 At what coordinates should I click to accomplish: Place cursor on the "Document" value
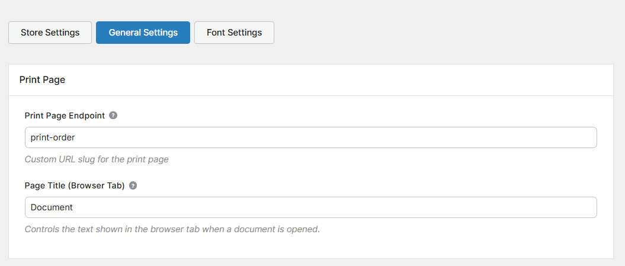tap(52, 207)
